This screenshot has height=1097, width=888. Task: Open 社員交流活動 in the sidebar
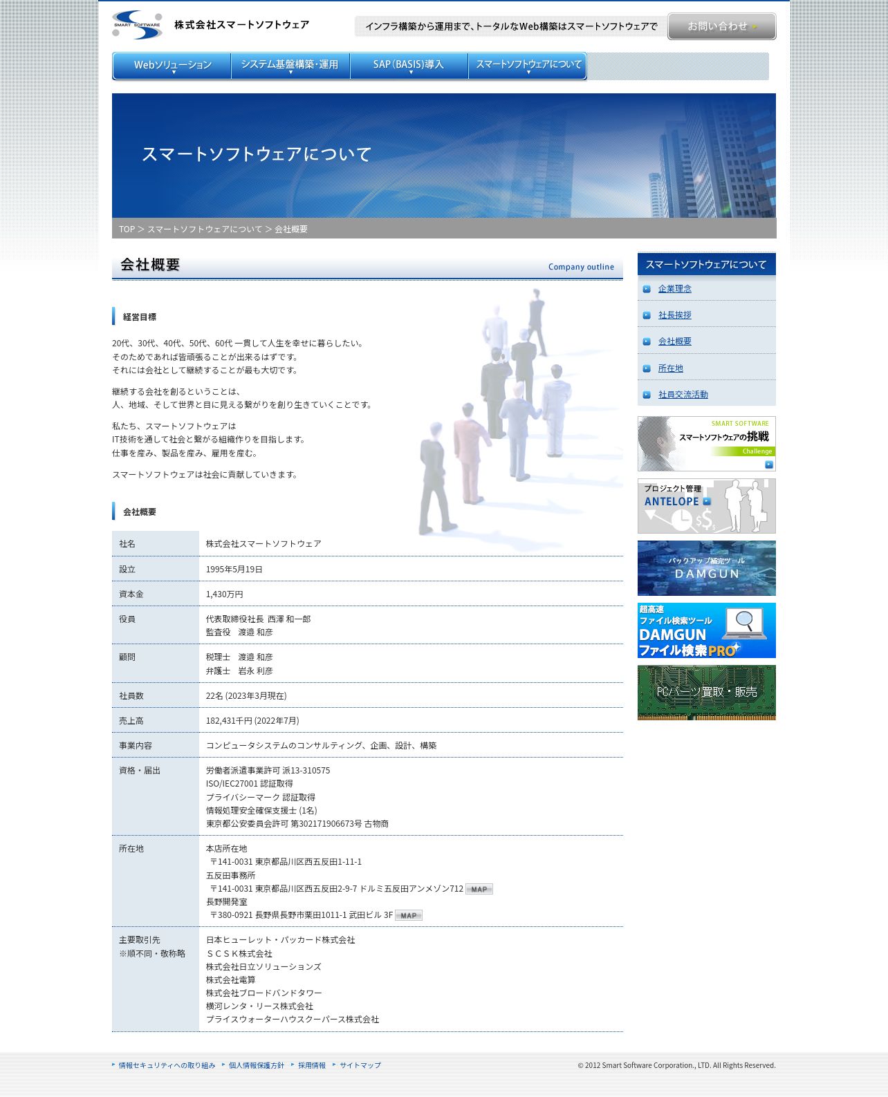coord(683,394)
